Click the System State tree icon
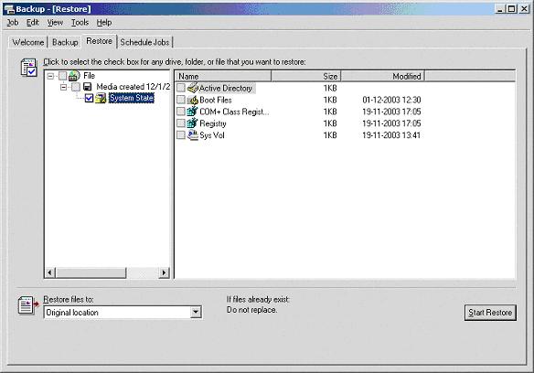This screenshot has width=534, height=373. point(101,98)
